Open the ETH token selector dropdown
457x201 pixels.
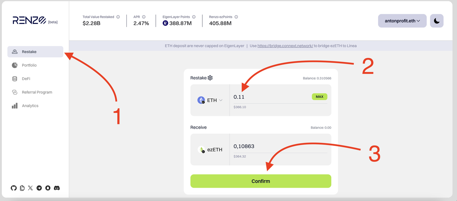(210, 100)
